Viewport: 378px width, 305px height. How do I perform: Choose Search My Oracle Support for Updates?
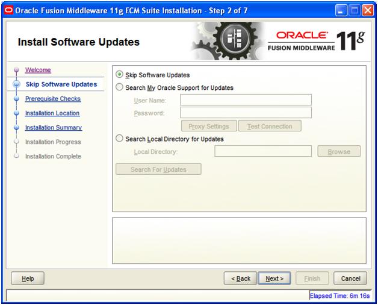click(119, 87)
